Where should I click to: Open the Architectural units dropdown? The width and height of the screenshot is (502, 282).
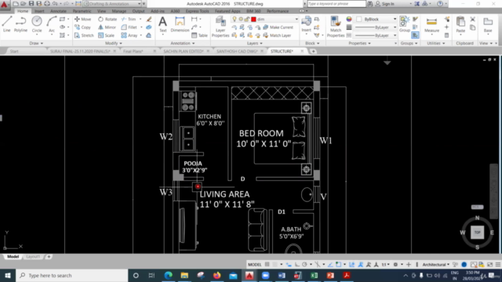pos(436,265)
